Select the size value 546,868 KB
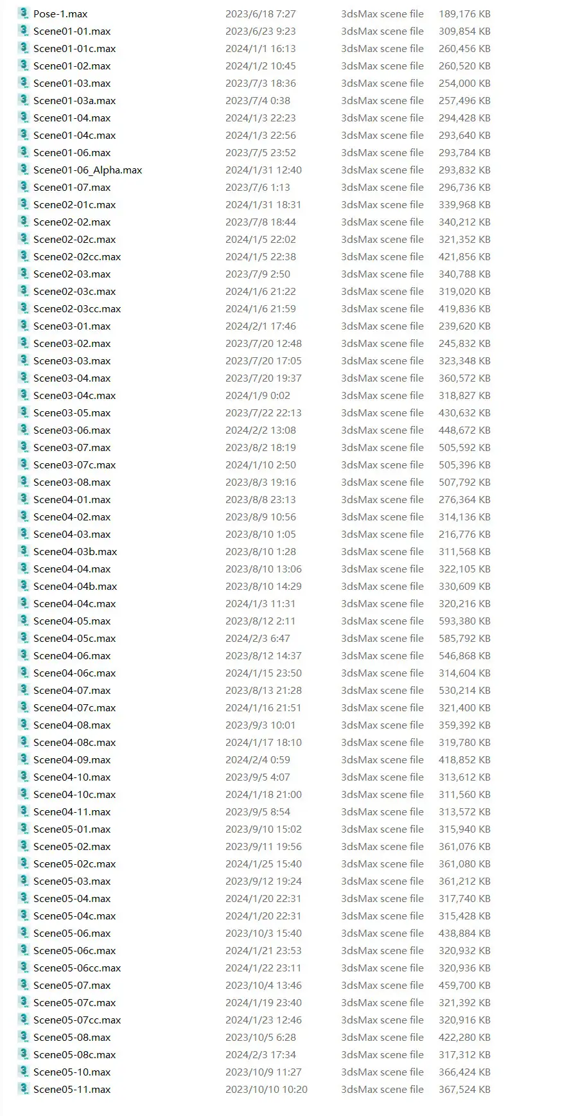Image resolution: width=587 pixels, height=1116 pixels. coord(464,655)
